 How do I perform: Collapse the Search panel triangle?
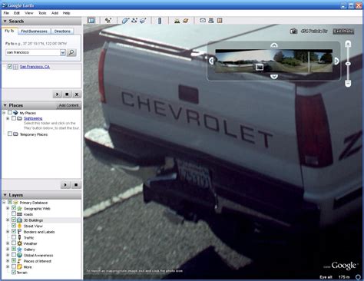click(x=5, y=21)
